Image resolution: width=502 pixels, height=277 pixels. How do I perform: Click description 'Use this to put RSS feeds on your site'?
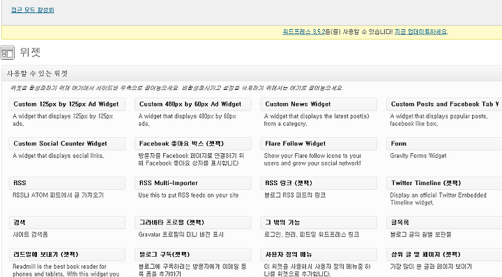tap(188, 195)
